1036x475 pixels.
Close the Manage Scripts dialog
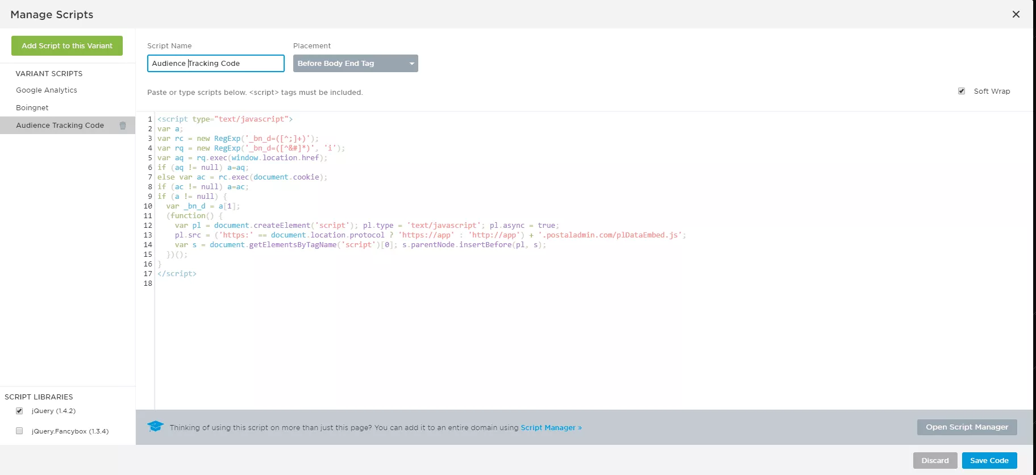tap(1016, 14)
